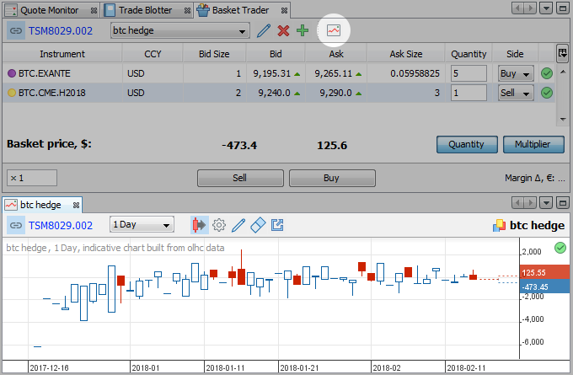Maximize chart panel
Image resolution: width=573 pixels, height=375 pixels.
coord(562,202)
